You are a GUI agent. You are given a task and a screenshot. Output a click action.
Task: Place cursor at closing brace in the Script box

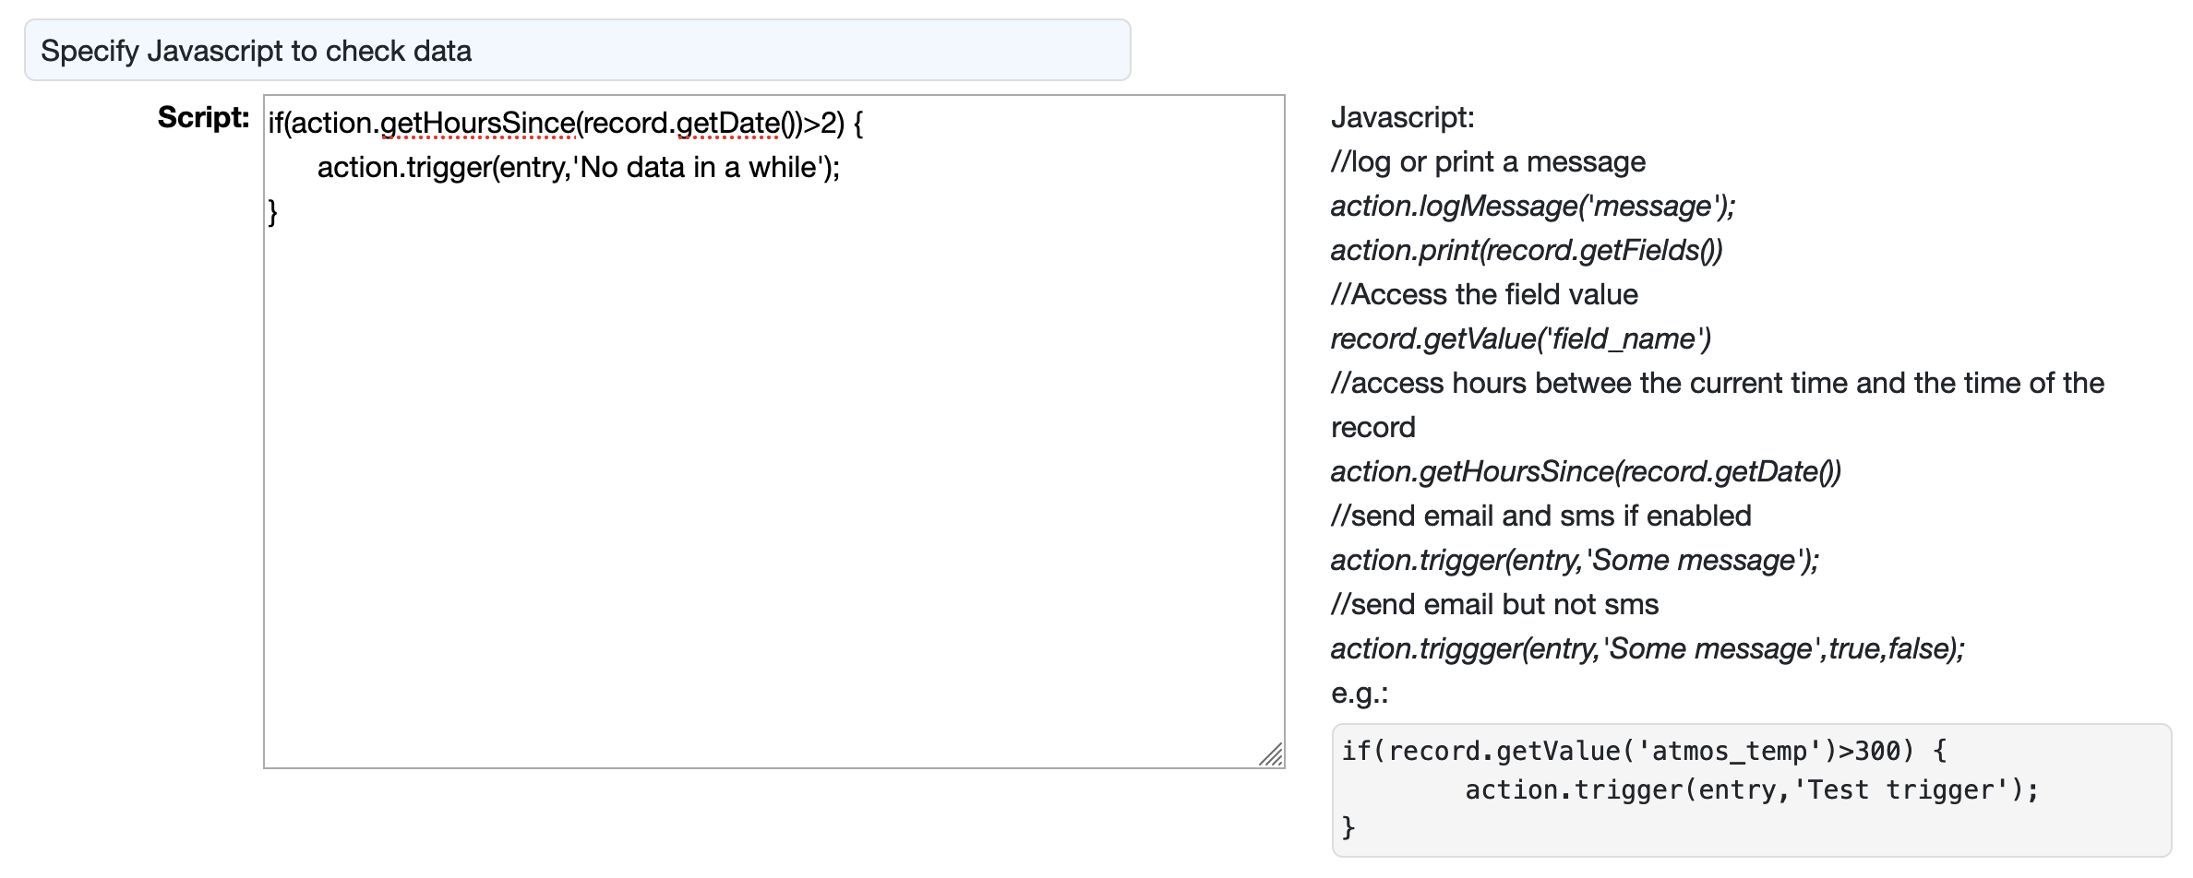273,211
